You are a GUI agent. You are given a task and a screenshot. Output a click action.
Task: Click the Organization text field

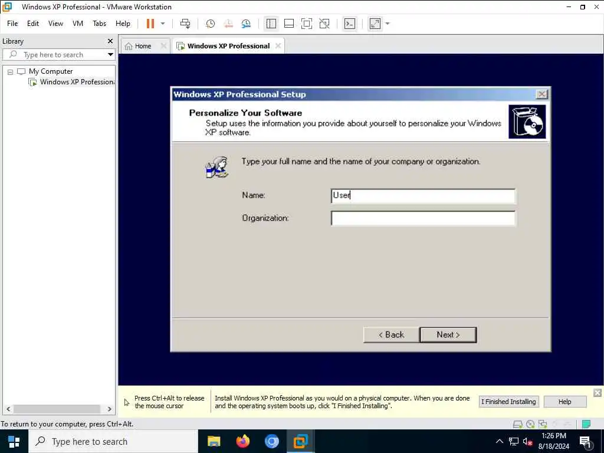(423, 218)
